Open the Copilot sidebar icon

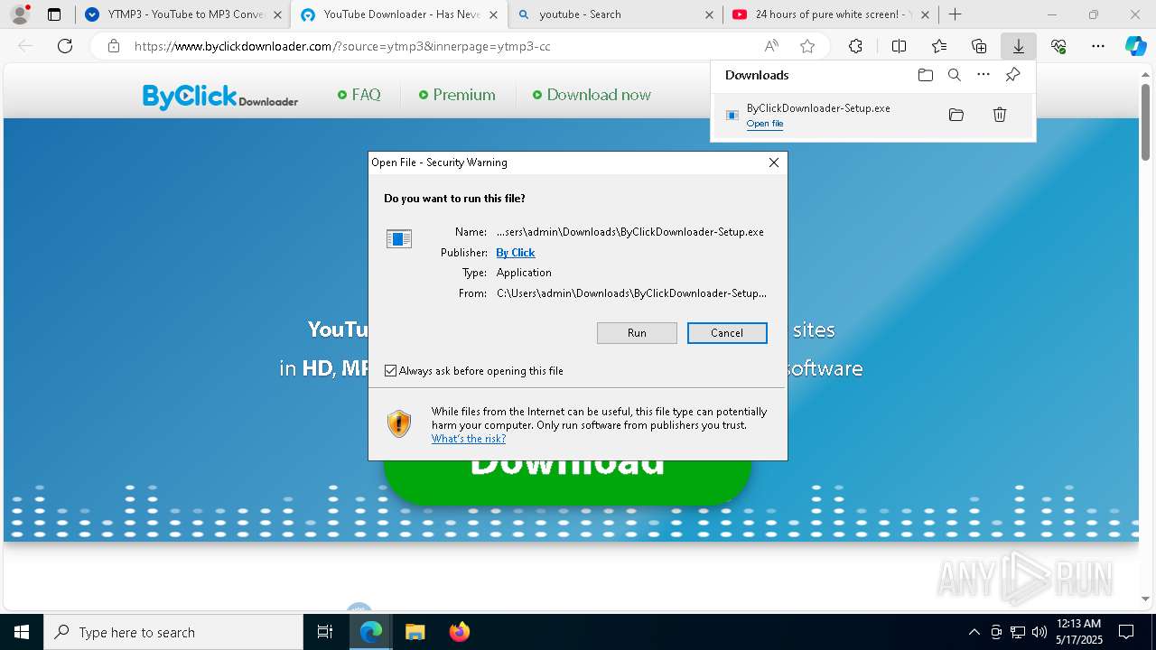pos(1135,46)
